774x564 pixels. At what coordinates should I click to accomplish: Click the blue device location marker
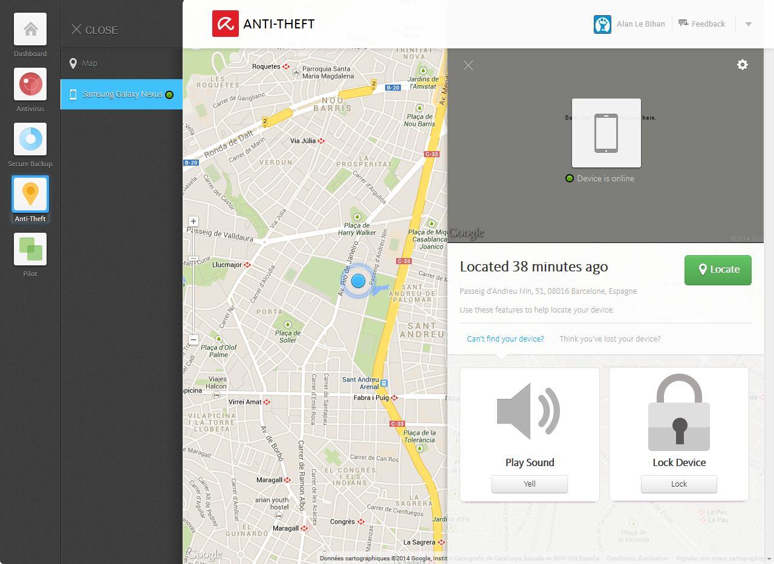[359, 280]
